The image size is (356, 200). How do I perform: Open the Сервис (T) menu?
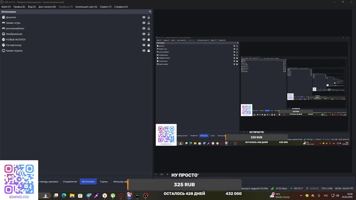pyautogui.click(x=106, y=7)
